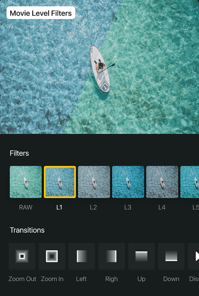Pick the Down transition icon
The image size is (199, 296).
171,256
